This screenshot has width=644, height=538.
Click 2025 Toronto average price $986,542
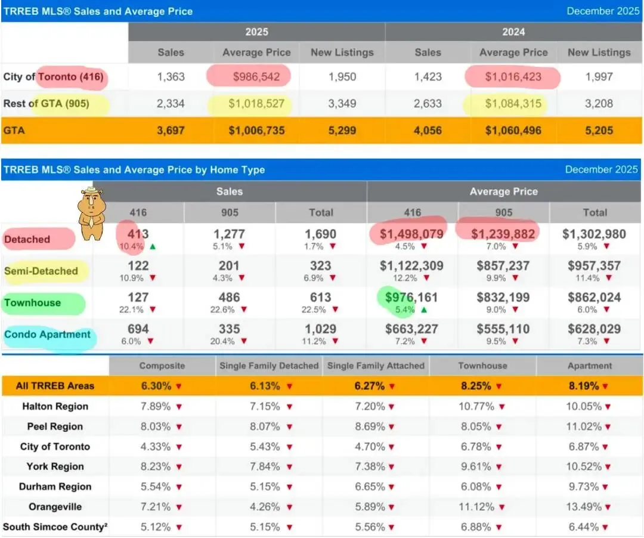pyautogui.click(x=256, y=77)
